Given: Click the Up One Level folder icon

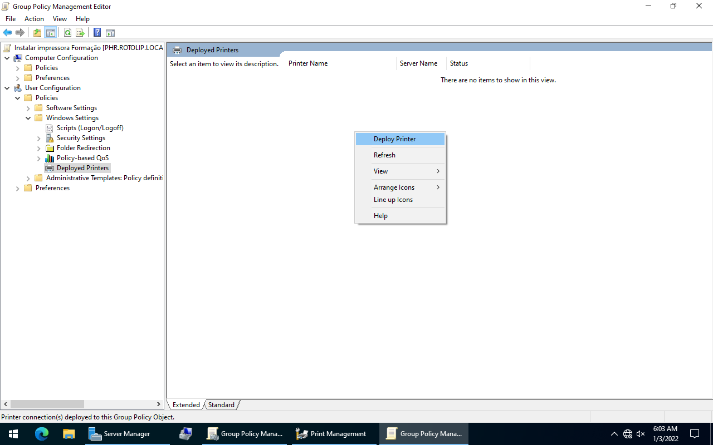Looking at the screenshot, I should [37, 33].
